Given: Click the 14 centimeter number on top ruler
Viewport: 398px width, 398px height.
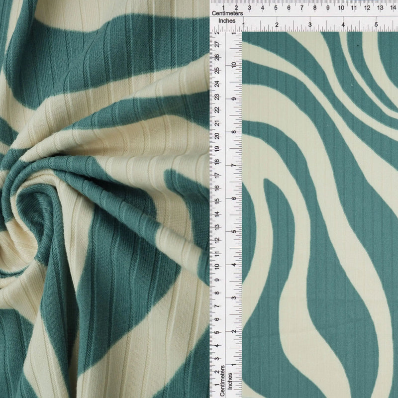Looking at the screenshot, I should coord(393,8).
